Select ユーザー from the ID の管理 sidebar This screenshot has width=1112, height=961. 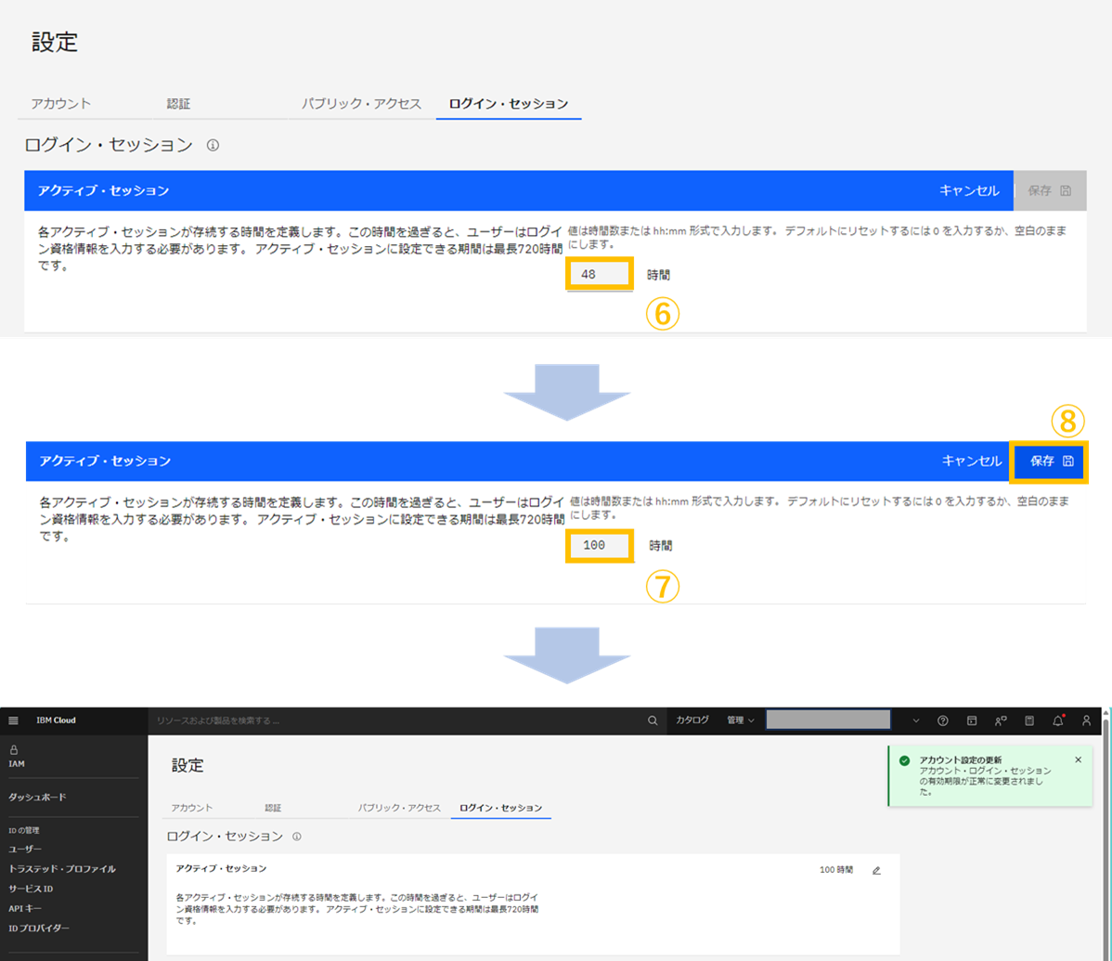(27, 849)
